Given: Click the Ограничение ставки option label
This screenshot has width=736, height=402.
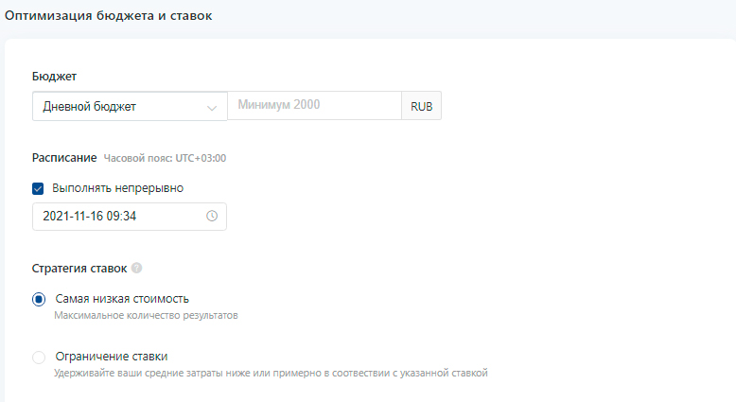Looking at the screenshot, I should coord(112,357).
